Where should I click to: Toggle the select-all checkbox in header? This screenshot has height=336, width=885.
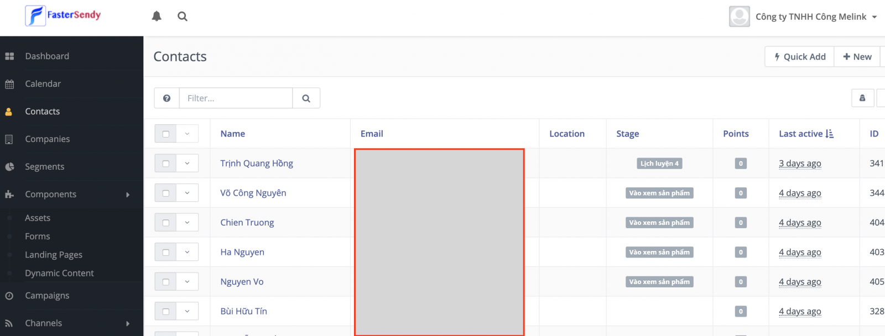pyautogui.click(x=166, y=134)
